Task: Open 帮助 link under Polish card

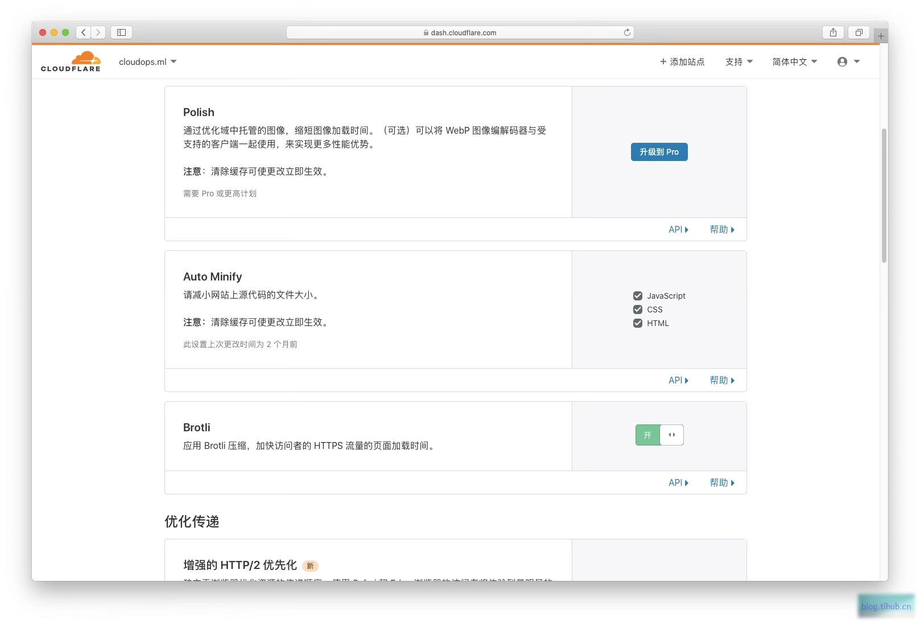Action: pos(722,229)
